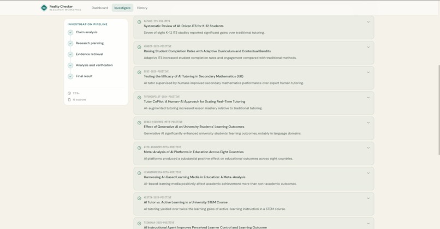Screen dimensions: 440x229
Task: Click the status check icon on Raising Student Completion card
Action: tap(139, 47)
